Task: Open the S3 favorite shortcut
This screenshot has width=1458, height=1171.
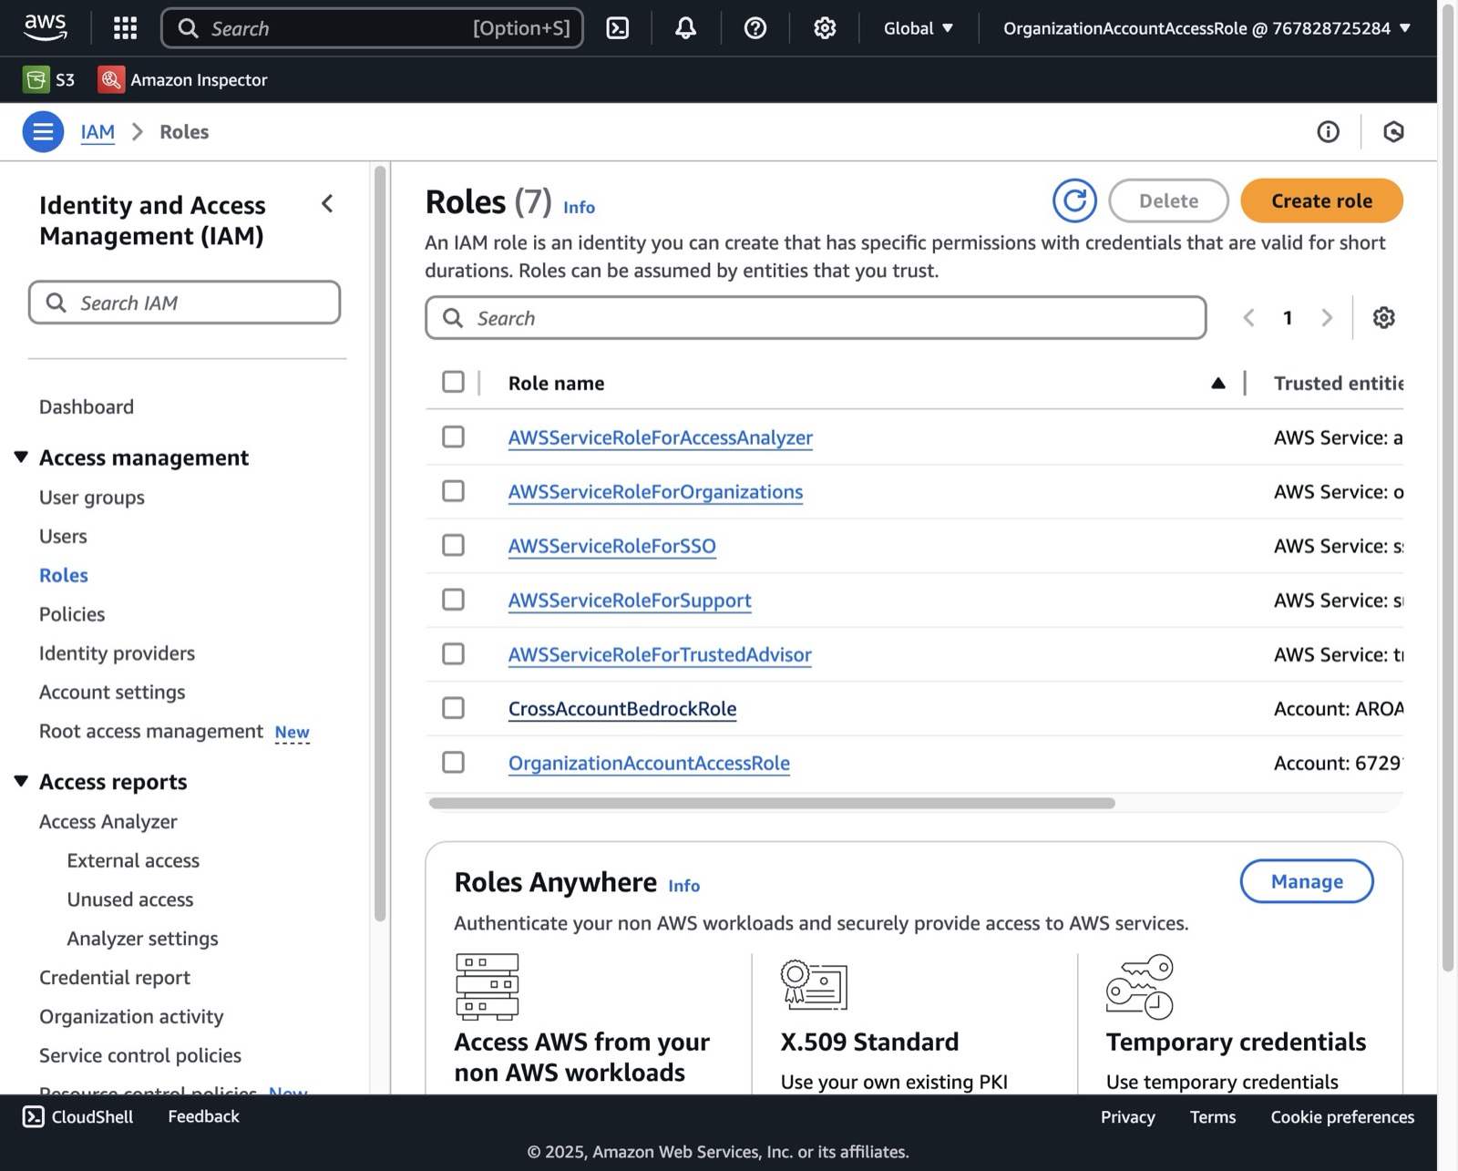Action: click(x=49, y=79)
